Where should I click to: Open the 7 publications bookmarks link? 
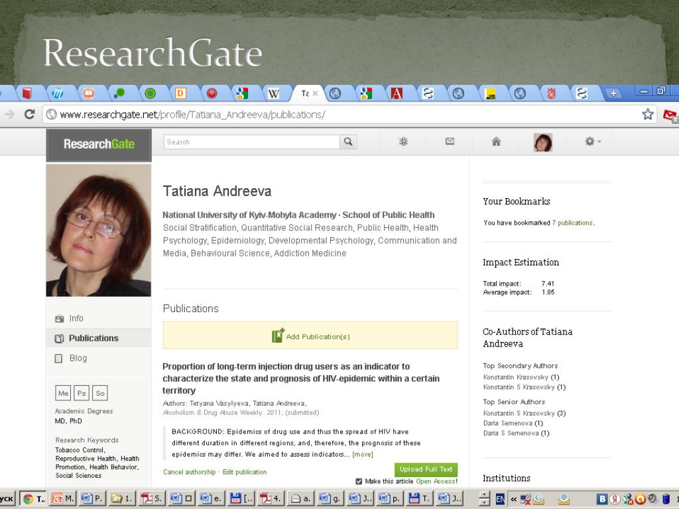[572, 223]
